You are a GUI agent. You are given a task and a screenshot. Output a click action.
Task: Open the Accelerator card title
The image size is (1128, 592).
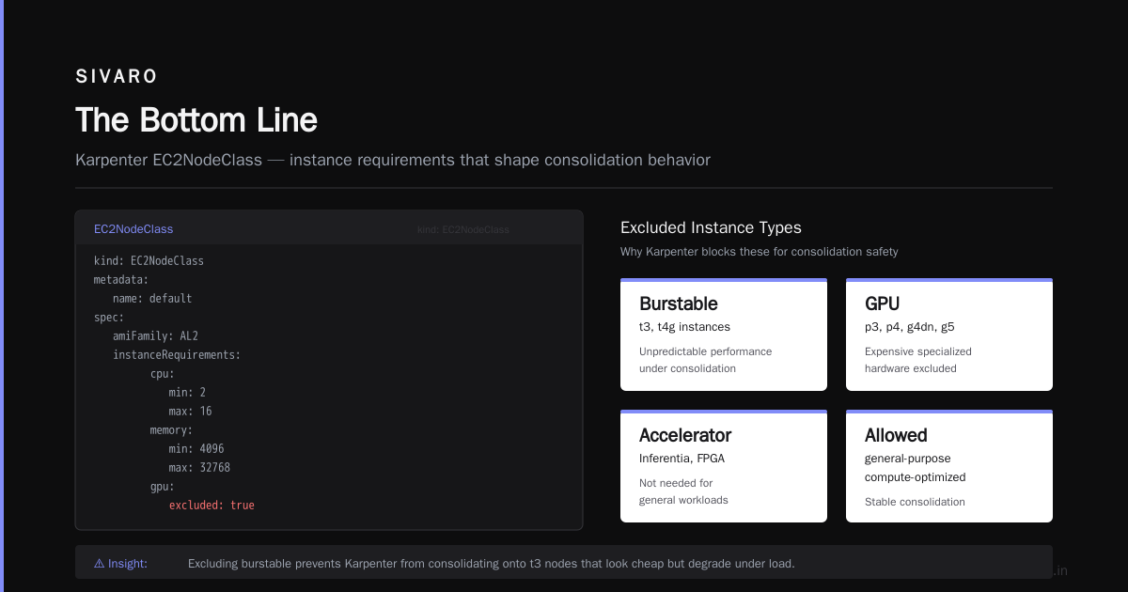[685, 435]
